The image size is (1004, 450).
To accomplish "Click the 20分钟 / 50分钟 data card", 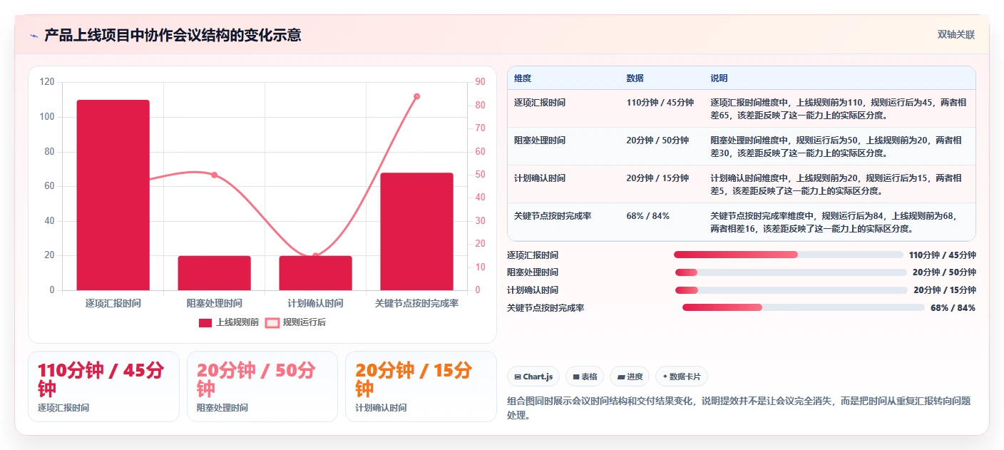I will [x=262, y=387].
